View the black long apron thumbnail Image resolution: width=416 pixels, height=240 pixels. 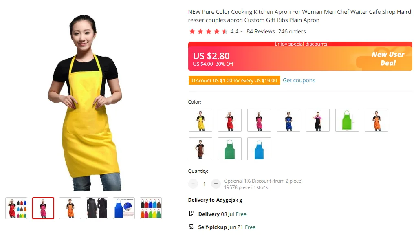(x=97, y=208)
